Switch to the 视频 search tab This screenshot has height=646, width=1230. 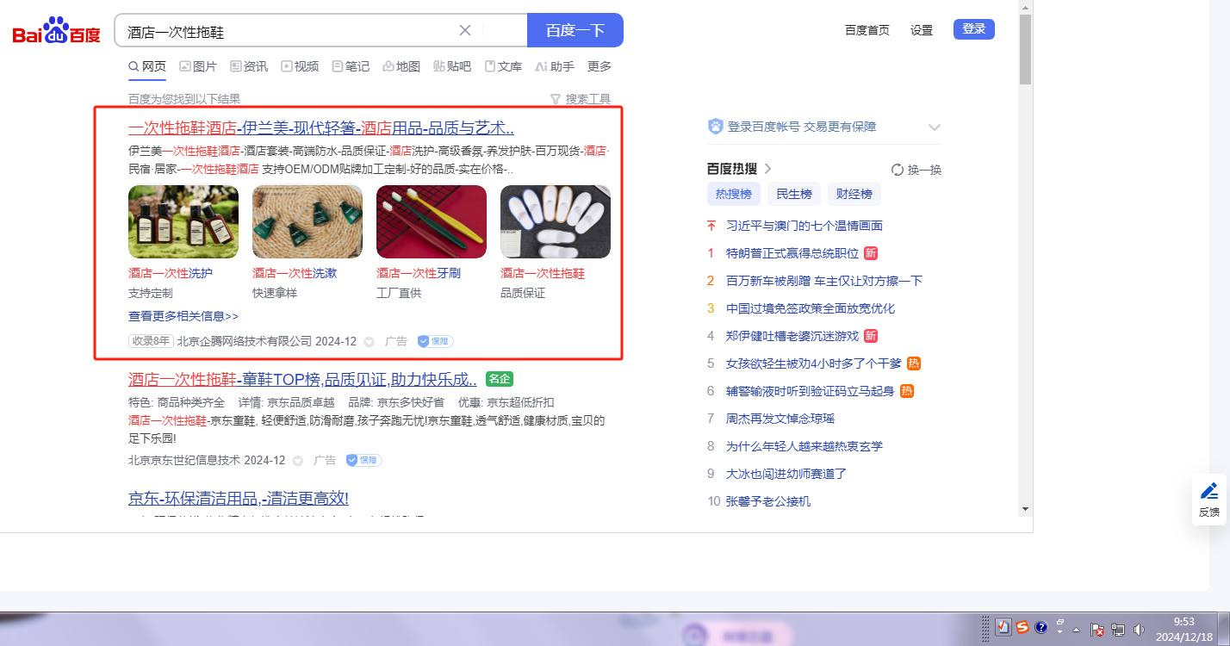[300, 66]
